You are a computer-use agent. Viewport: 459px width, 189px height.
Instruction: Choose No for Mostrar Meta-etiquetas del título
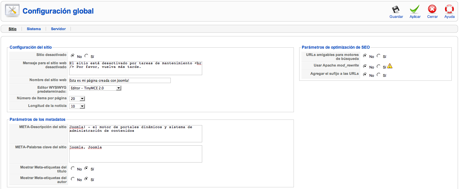click(73, 168)
